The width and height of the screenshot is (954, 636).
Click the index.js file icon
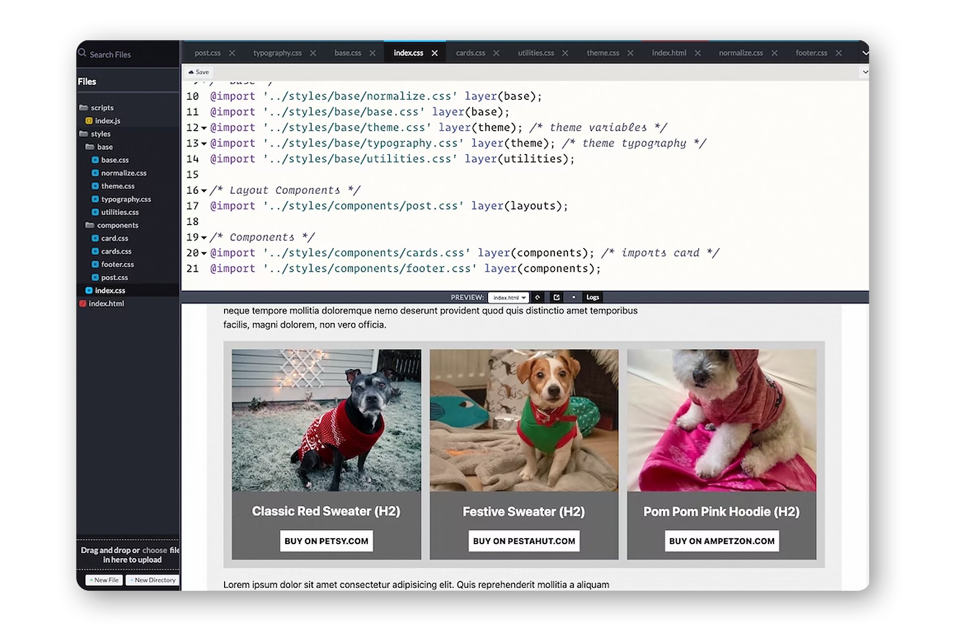[x=88, y=121]
